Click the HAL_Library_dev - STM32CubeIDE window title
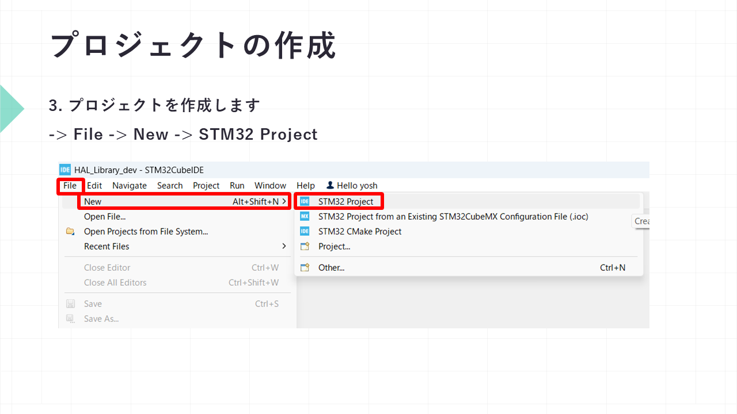Viewport: 737px width, 414px height. coord(139,170)
